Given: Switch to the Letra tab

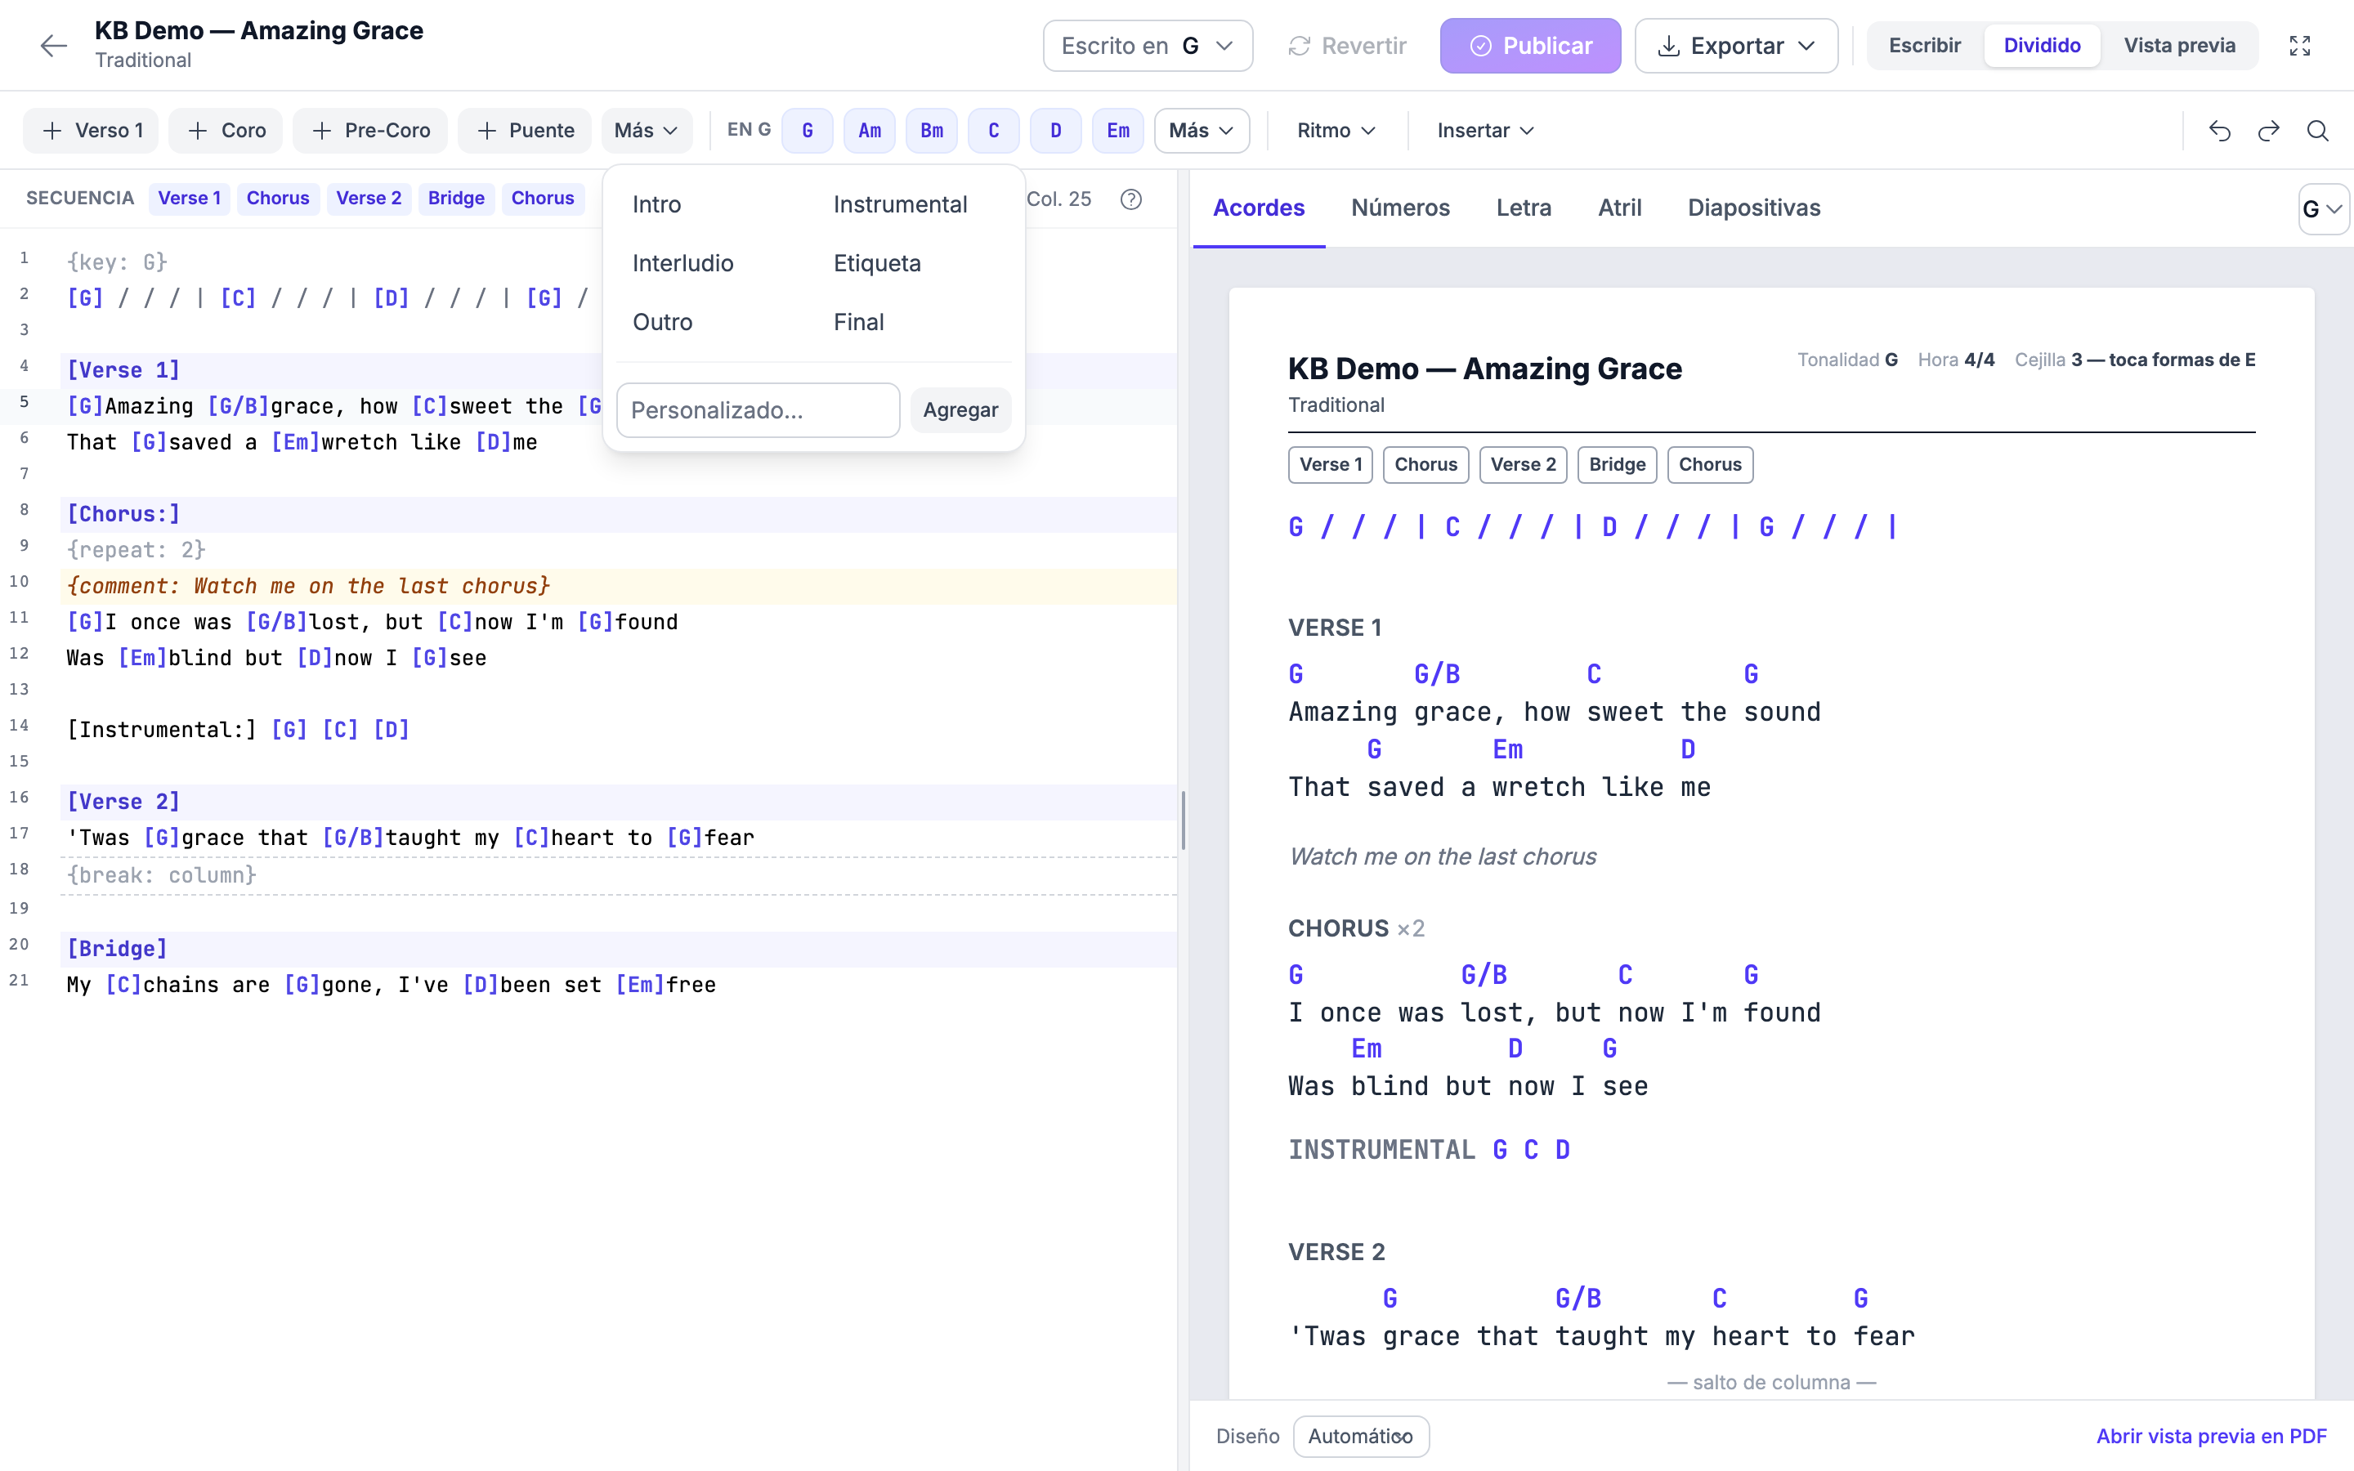Looking at the screenshot, I should pos(1524,208).
